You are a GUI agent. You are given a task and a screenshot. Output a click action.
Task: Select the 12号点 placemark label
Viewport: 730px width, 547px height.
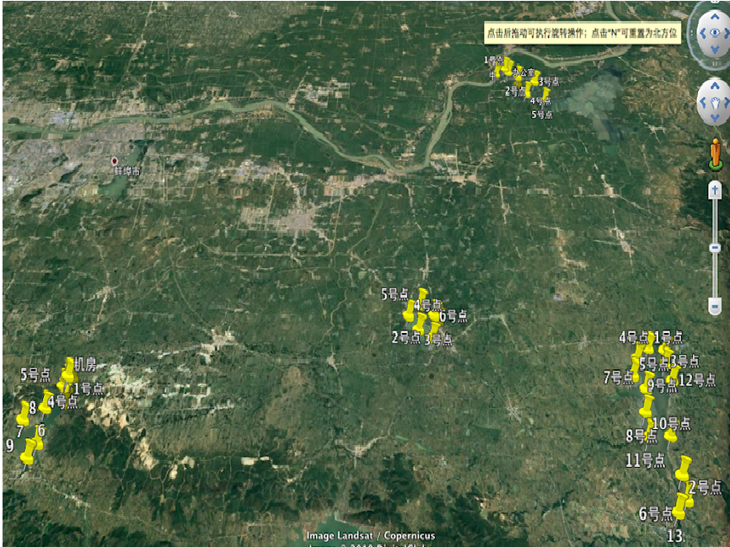coord(696,380)
